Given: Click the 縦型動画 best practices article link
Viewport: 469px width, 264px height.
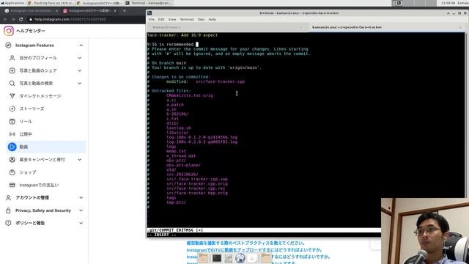Looking at the screenshot, I should point(245,243).
